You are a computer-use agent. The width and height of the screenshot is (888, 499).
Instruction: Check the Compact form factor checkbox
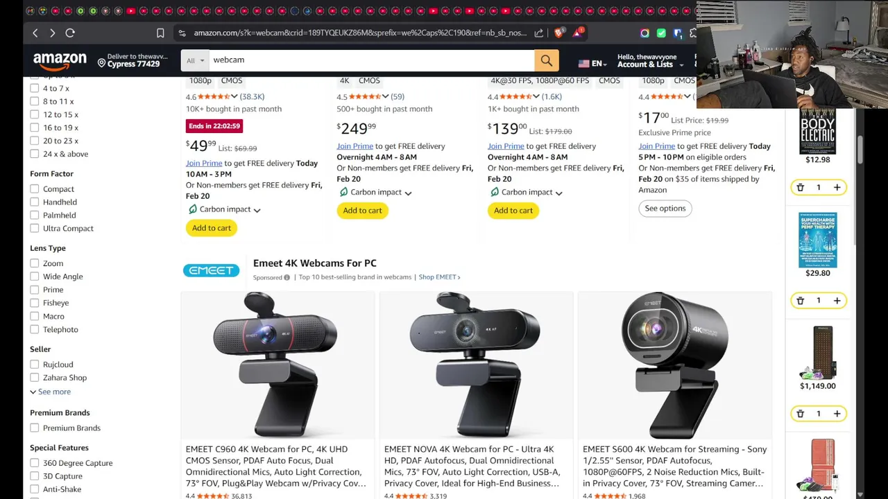35,189
